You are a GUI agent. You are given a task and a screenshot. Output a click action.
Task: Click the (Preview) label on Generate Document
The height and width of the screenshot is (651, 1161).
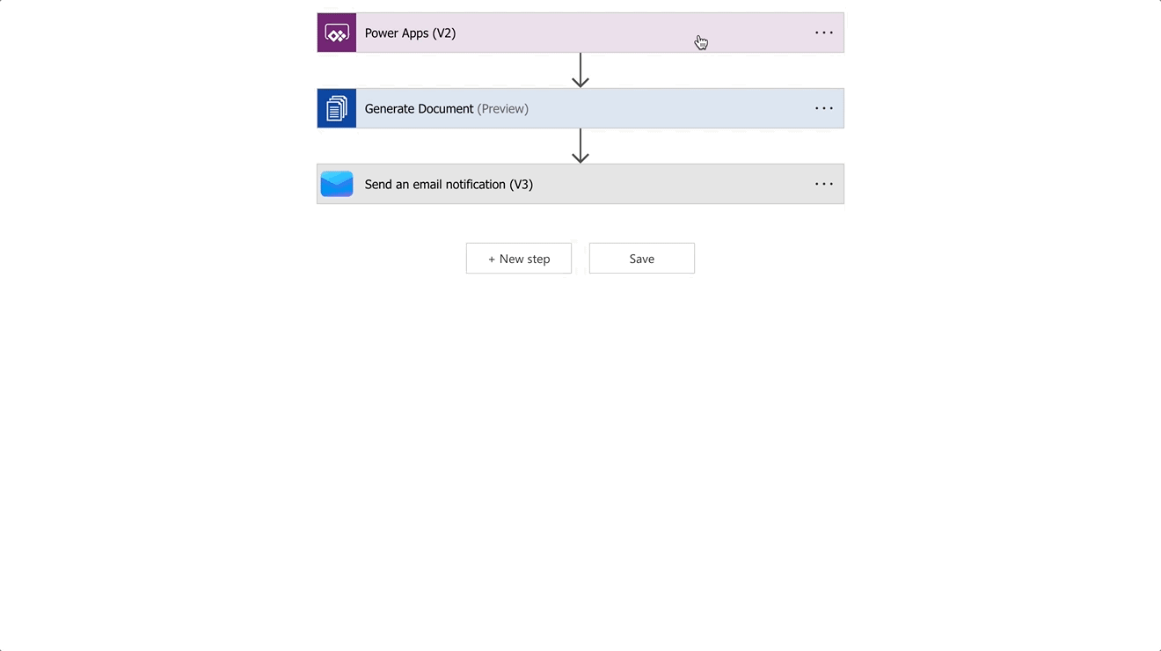coord(502,108)
